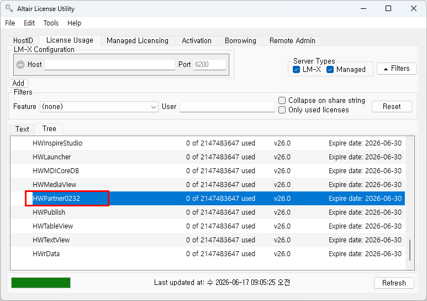Screen dimensions: 427x301
Task: Click the Add button
Action: click(x=18, y=83)
